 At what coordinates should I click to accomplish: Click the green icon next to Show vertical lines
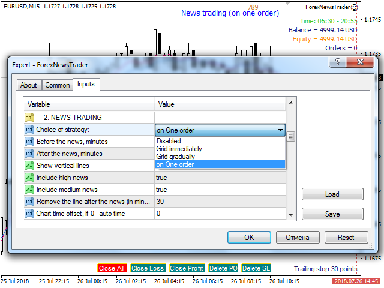(29, 166)
